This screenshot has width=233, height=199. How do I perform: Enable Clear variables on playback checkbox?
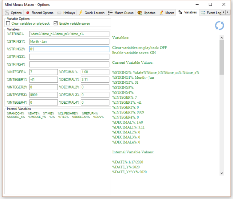pyautogui.click(x=8, y=24)
